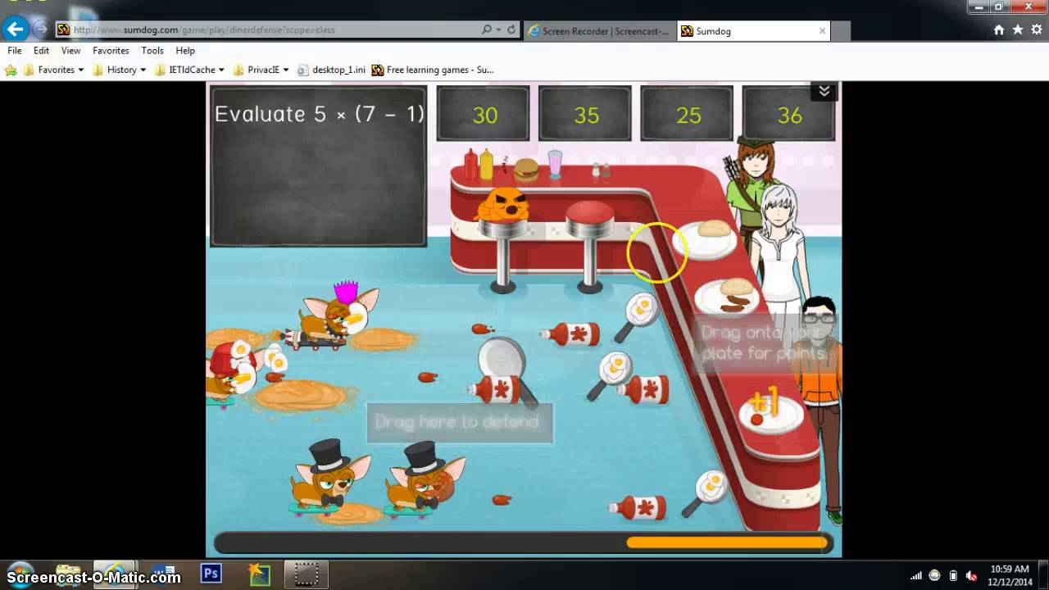Click the browser Home icon
Viewport: 1049px width, 590px height.
pos(999,29)
